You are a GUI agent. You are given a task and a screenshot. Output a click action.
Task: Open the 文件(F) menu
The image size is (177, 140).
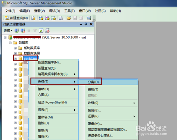pyautogui.click(x=10, y=11)
